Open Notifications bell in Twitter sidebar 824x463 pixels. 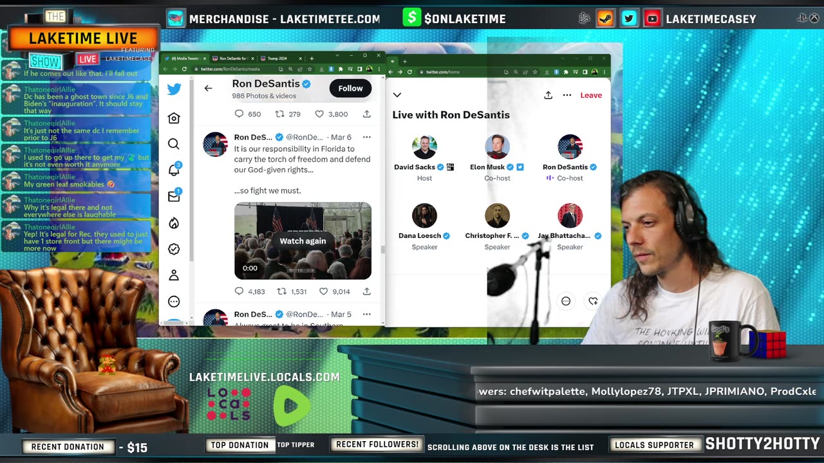pyautogui.click(x=174, y=170)
